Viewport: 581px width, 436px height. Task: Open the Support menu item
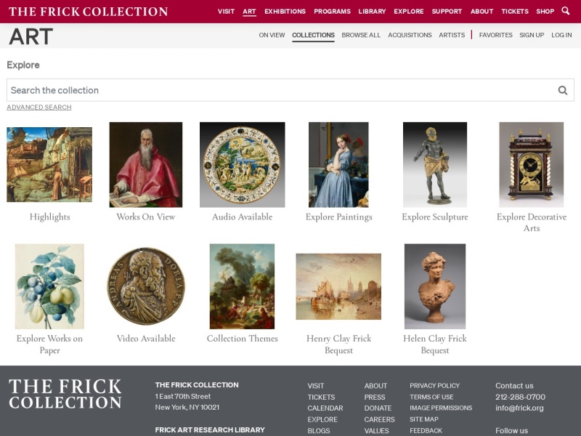click(x=447, y=12)
